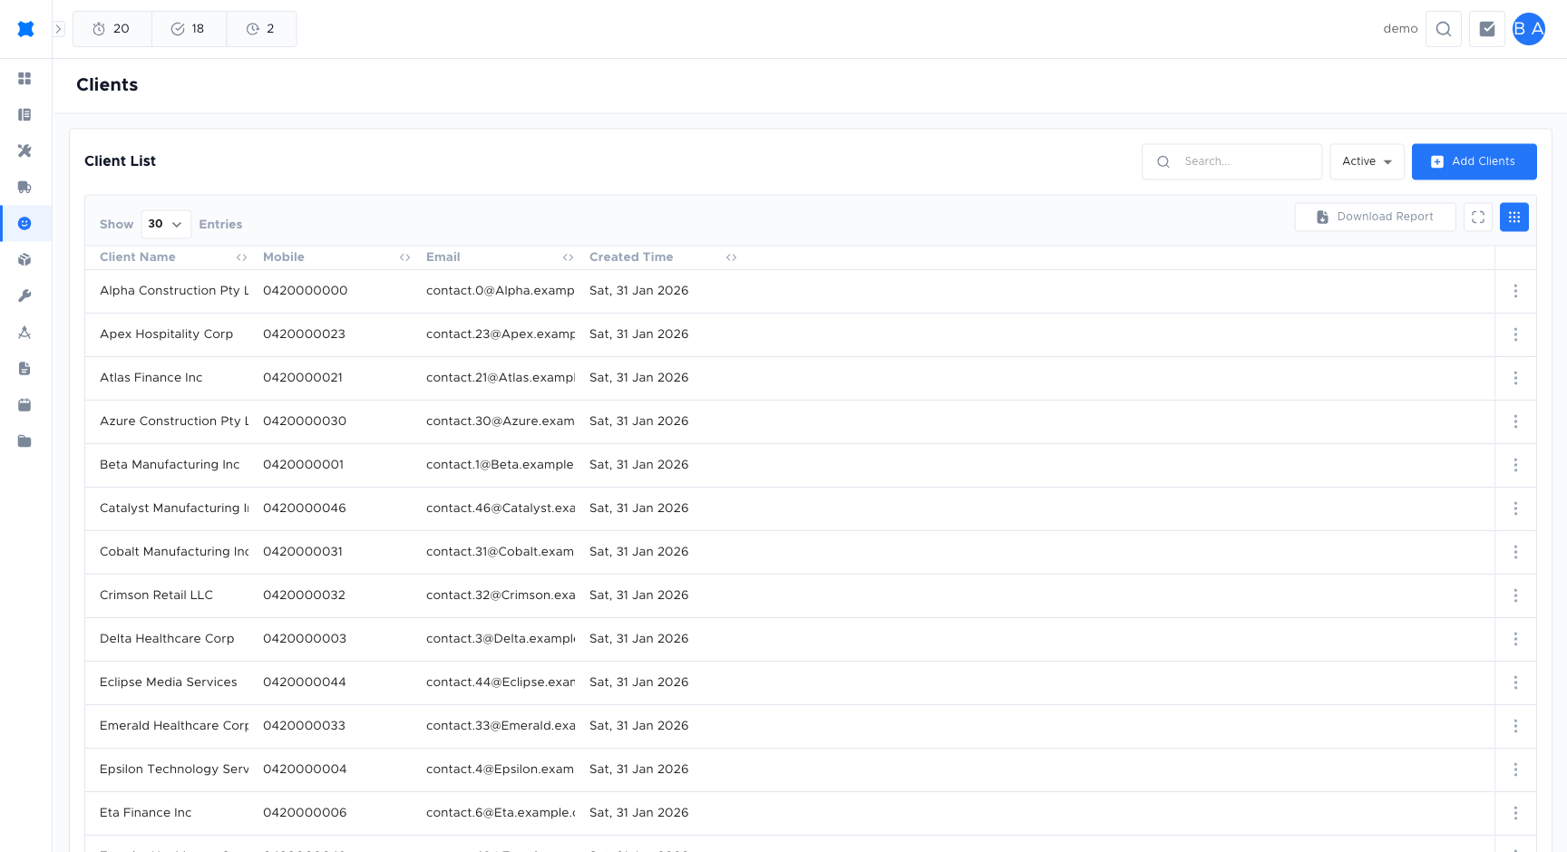The width and height of the screenshot is (1567, 852).
Task: Open the wrench icon in sidebar
Action: pyautogui.click(x=24, y=296)
